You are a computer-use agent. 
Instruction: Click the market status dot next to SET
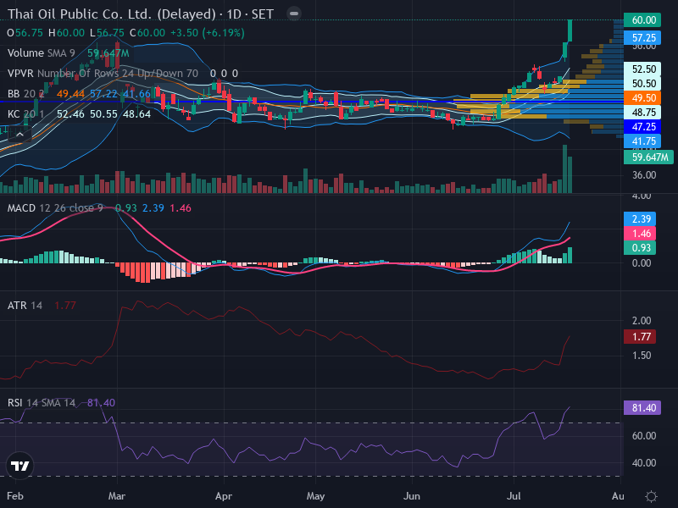click(294, 14)
